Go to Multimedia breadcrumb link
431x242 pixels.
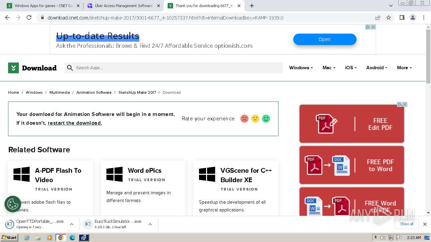click(60, 92)
